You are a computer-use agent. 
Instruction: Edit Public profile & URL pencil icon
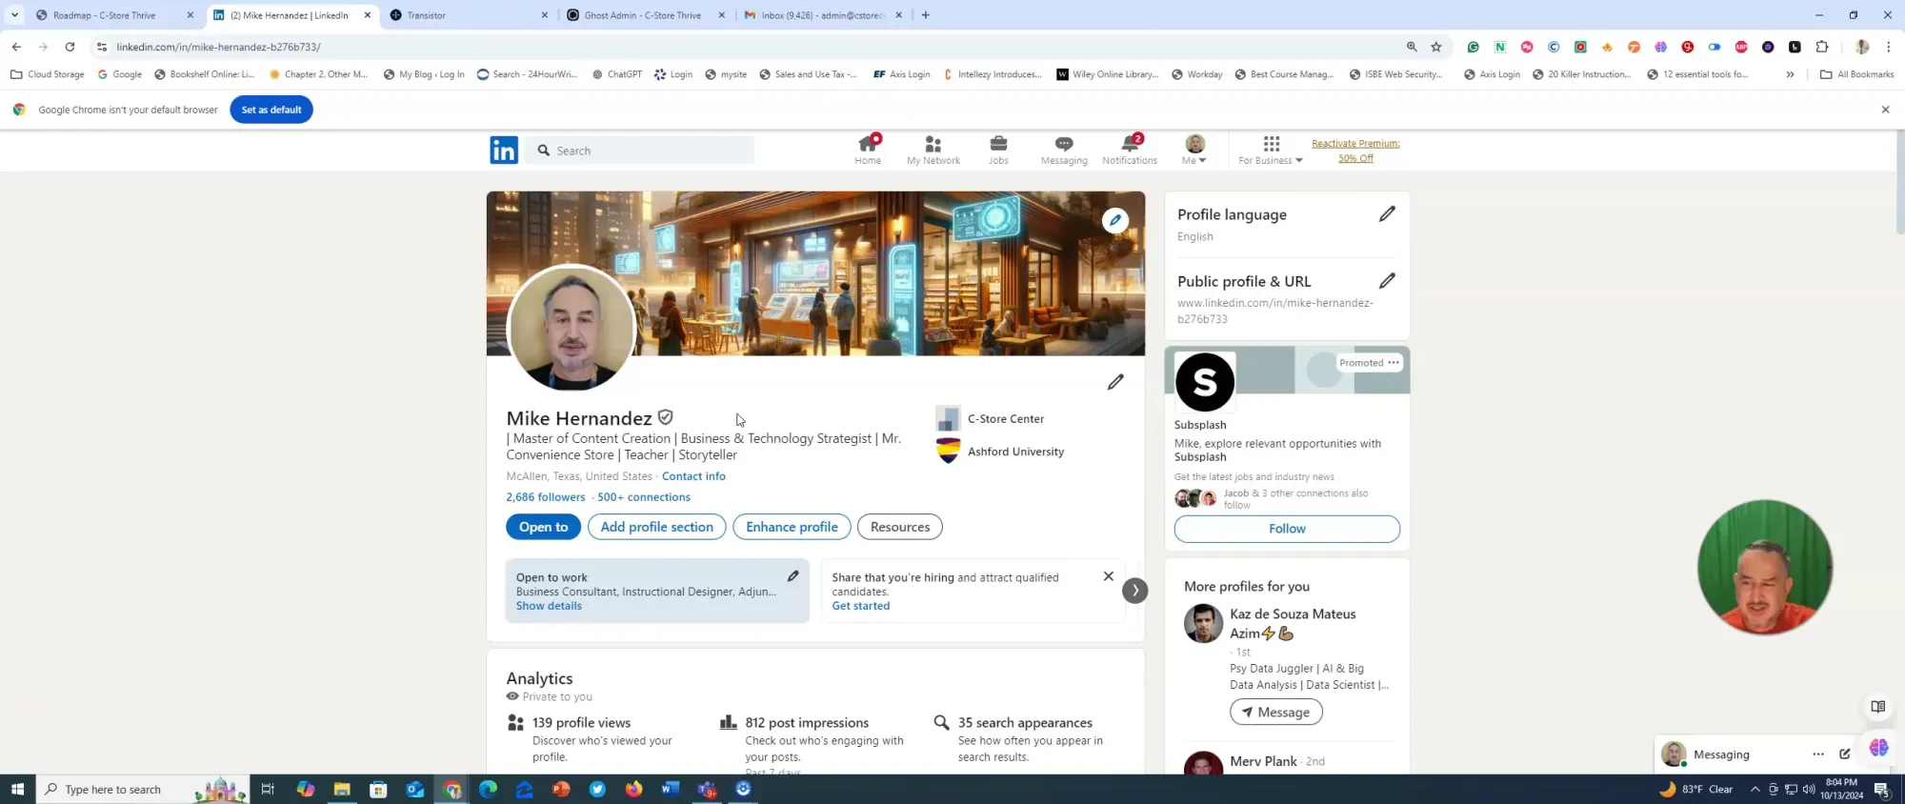1387,281
